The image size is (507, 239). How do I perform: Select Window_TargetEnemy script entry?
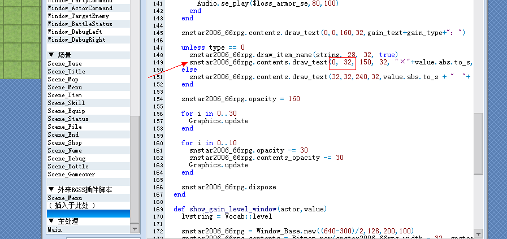pos(88,16)
